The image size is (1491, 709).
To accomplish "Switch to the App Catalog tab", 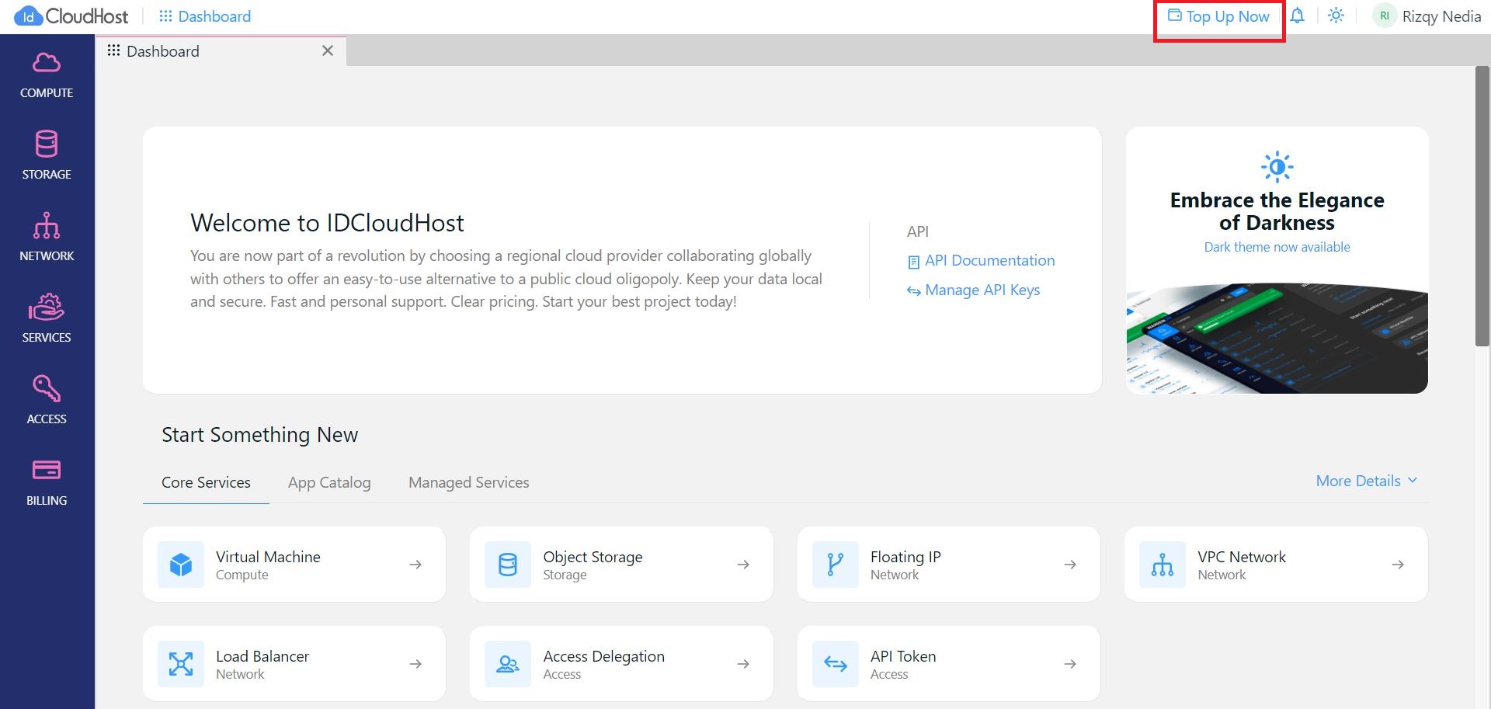I will pyautogui.click(x=329, y=482).
